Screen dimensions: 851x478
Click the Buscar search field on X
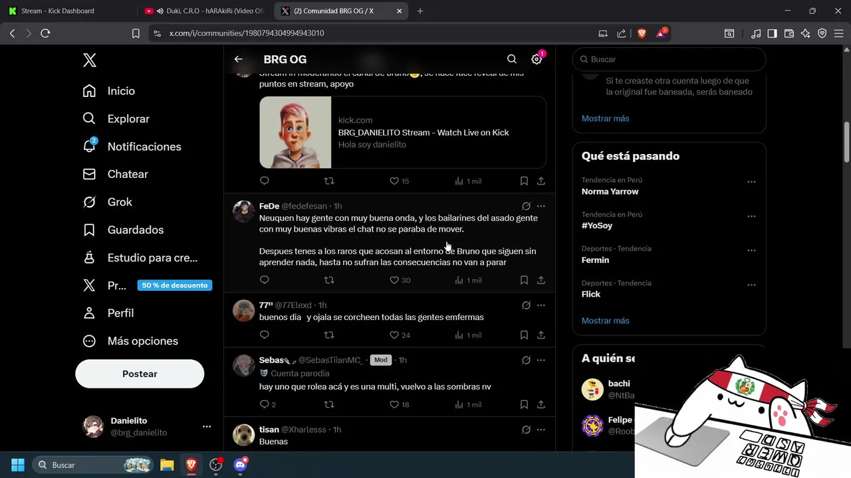coord(669,59)
